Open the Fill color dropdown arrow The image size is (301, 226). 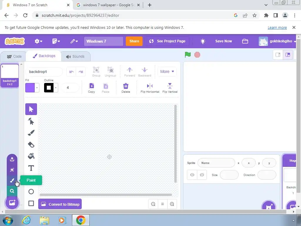37,88
